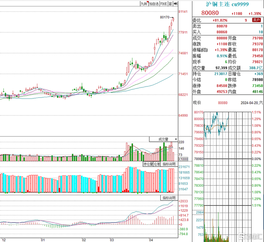
Task: Click the 内盘 value 48146
Action: (258, 92)
